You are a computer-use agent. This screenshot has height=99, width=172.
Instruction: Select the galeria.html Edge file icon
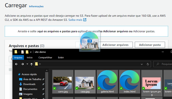tap(107, 82)
